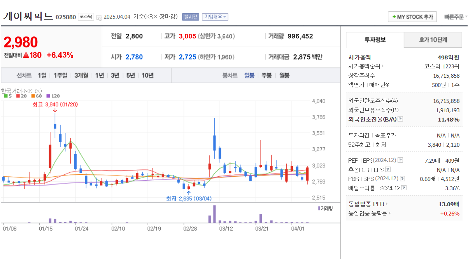Click the red up-triangle beside 180
The height and width of the screenshot is (259, 468).
[26, 55]
